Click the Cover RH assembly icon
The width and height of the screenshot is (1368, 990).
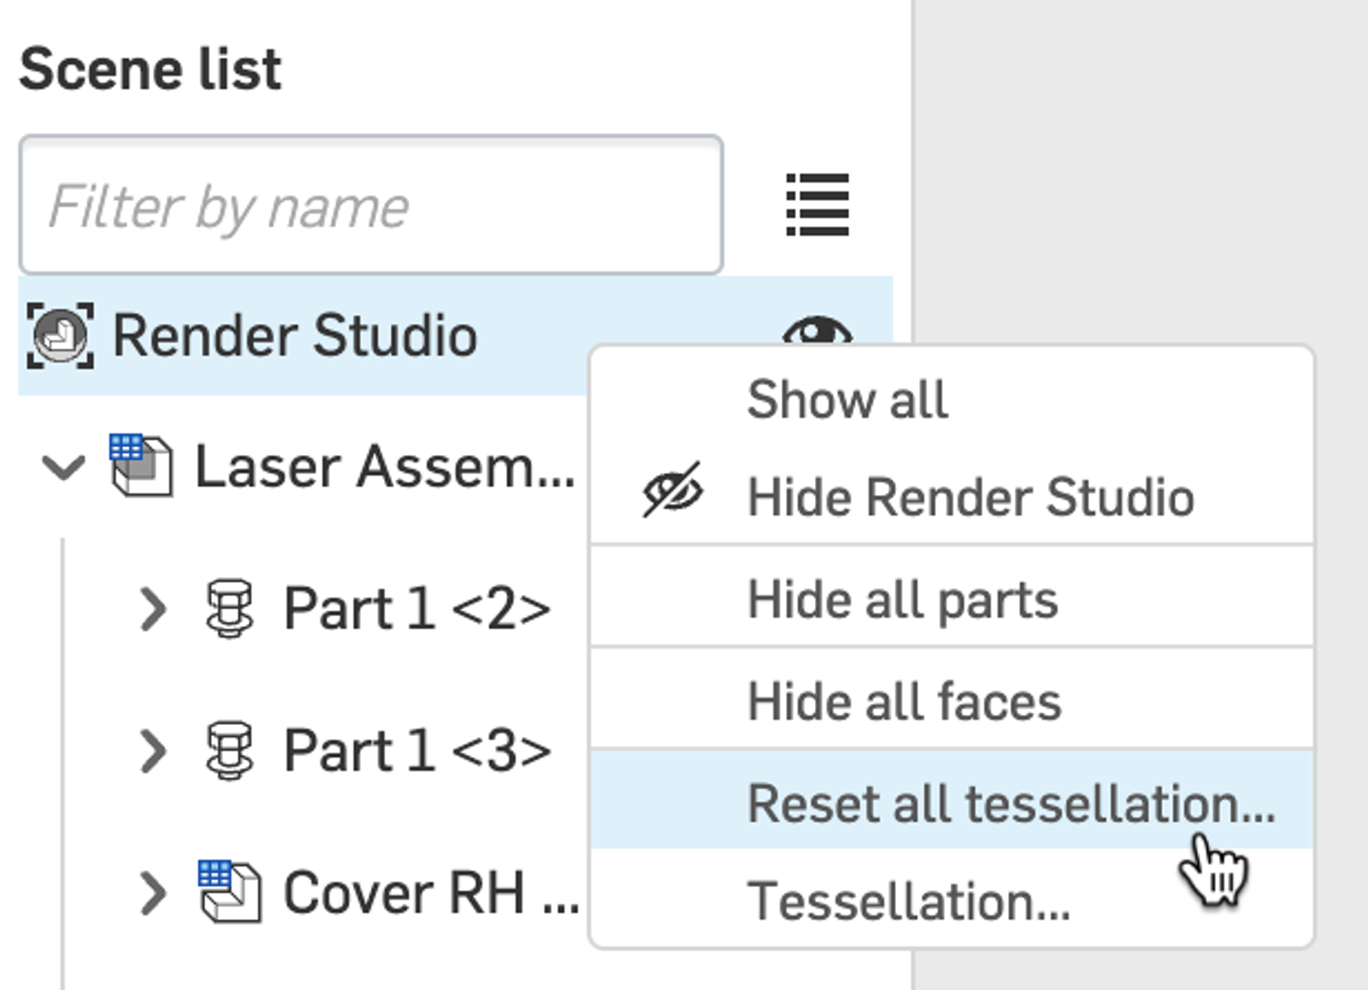[229, 893]
